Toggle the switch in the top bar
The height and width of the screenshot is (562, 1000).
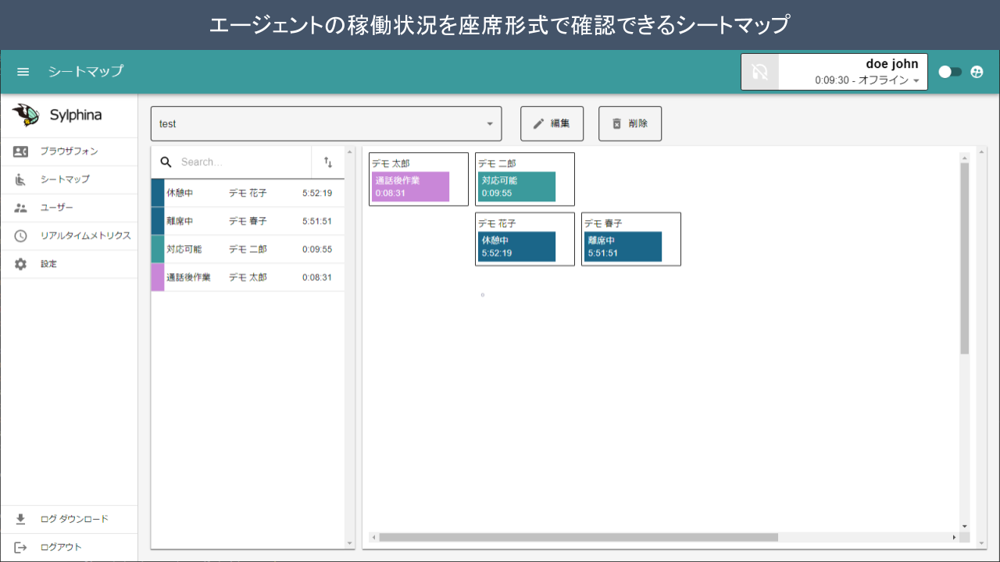(949, 72)
